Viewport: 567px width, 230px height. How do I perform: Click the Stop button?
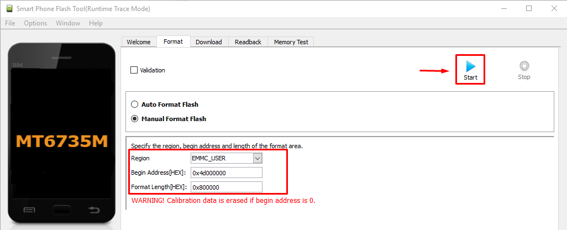tap(523, 70)
